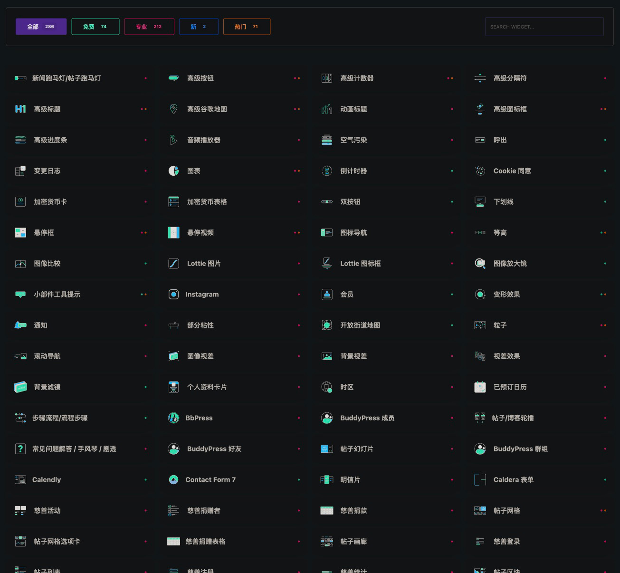Click the Cookie 同意 cookie icon

480,171
